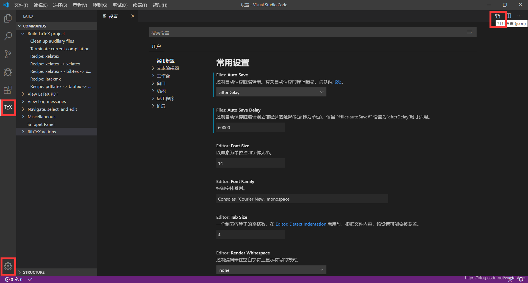The height and width of the screenshot is (283, 528).
Task: Open Editor: Detect Indentation link
Action: coord(301,224)
